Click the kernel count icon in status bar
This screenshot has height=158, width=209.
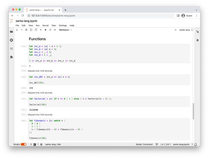(41, 144)
